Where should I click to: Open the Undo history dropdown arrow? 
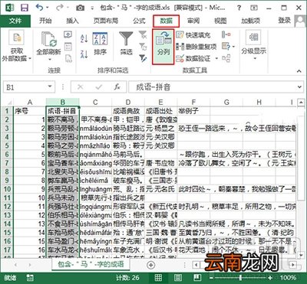[48, 8]
